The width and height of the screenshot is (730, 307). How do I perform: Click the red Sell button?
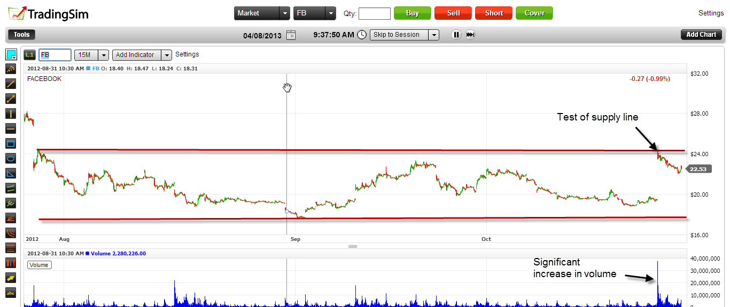pyautogui.click(x=453, y=13)
